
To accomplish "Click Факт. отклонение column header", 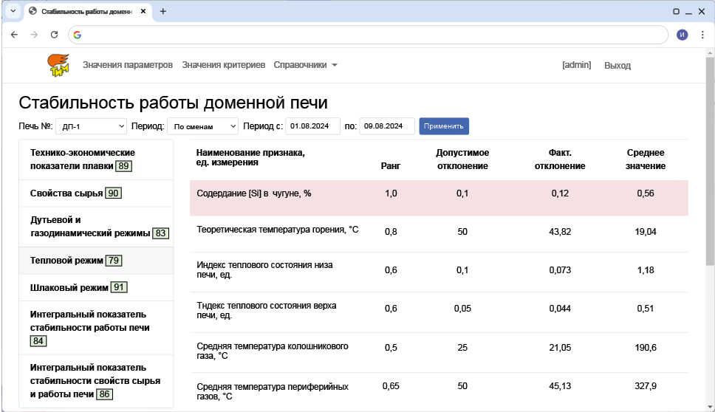I will pyautogui.click(x=560, y=159).
